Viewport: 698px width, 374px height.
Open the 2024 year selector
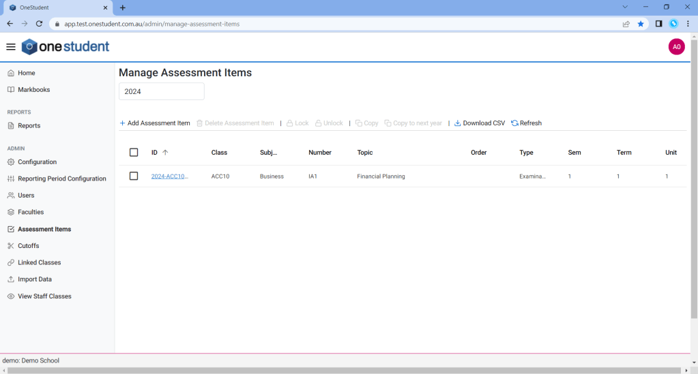pos(161,91)
